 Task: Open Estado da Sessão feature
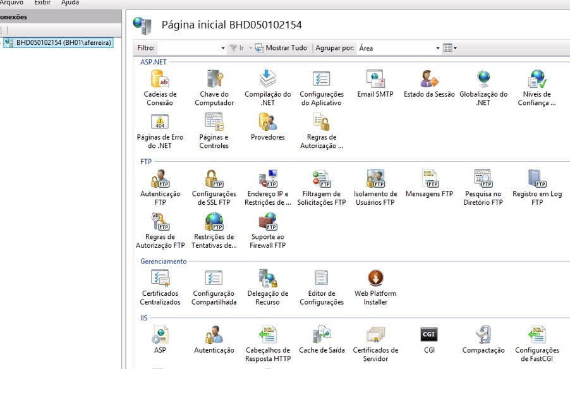[429, 84]
